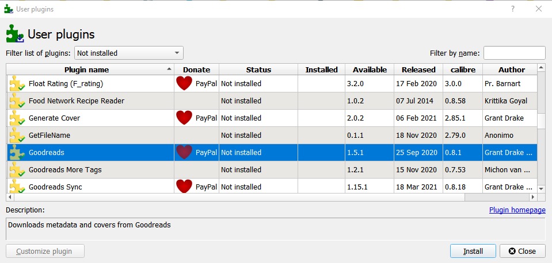Click the released date 07 Jul 2014
Screen dimensions: 552x263
[x=414, y=100]
